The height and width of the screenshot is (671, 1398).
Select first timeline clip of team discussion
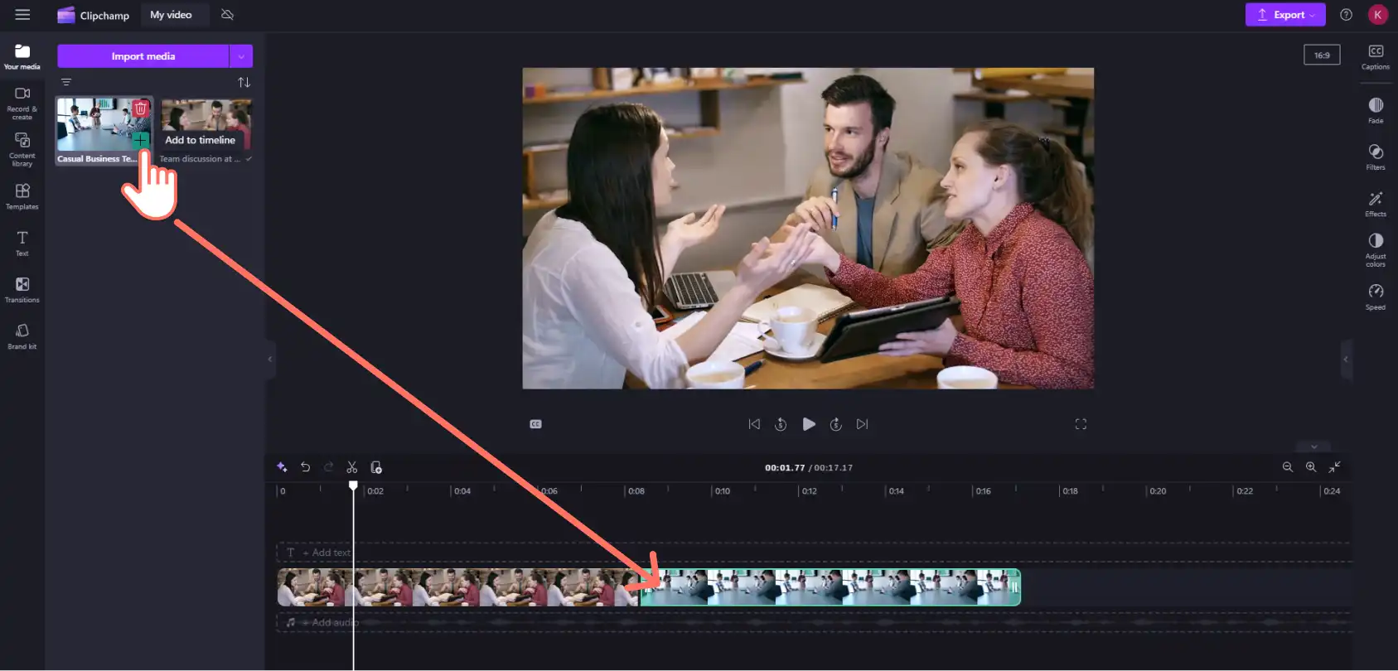point(458,587)
